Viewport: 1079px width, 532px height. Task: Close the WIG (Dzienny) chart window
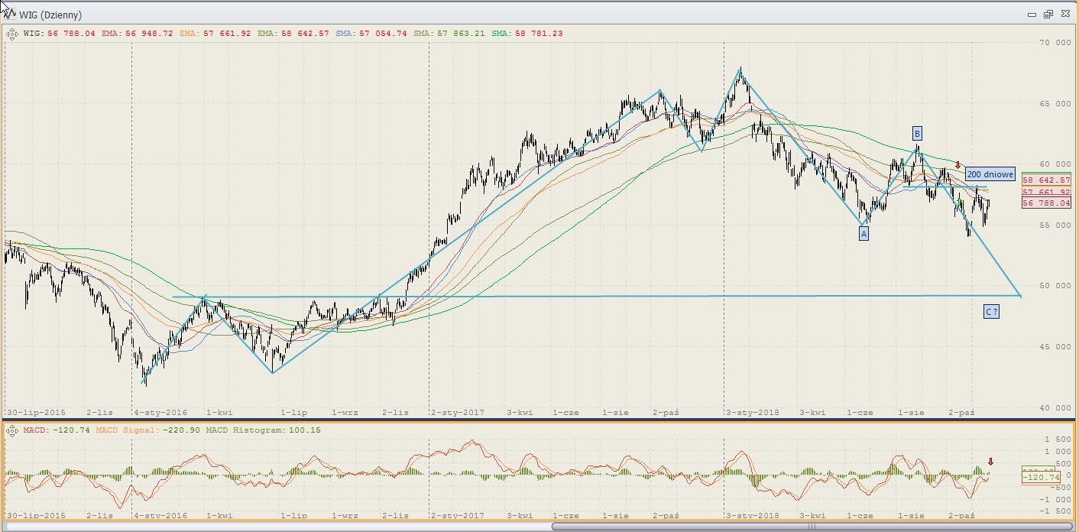point(1065,15)
